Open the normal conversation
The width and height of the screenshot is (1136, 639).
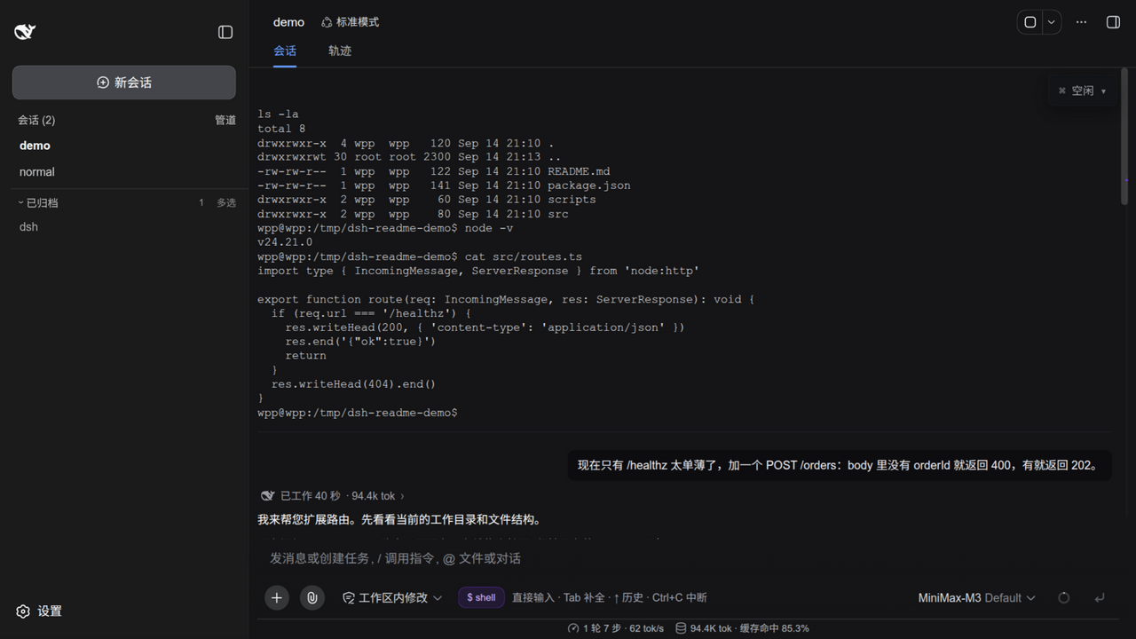pyautogui.click(x=124, y=172)
